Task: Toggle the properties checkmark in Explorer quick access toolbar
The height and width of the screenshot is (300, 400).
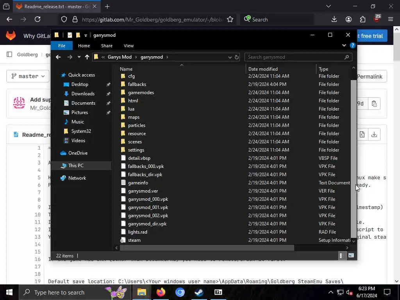Action: coord(70,35)
